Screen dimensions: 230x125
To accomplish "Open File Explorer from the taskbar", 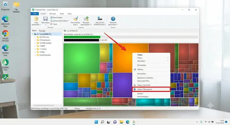I will click(121, 122).
